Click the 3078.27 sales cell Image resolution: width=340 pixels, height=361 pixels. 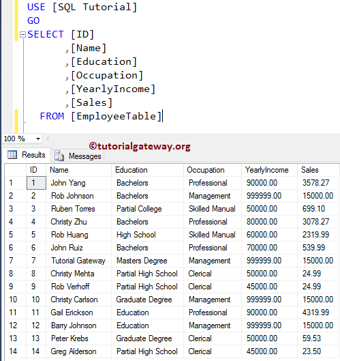pyautogui.click(x=318, y=222)
